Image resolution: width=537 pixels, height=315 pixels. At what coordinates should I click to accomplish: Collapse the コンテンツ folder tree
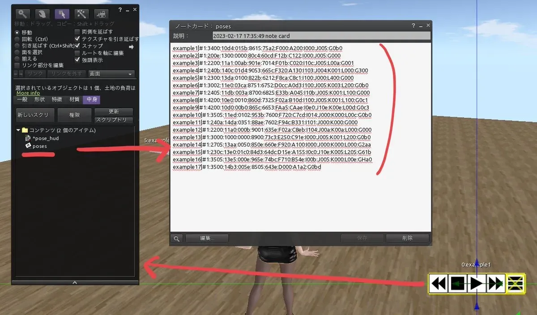pyautogui.click(x=18, y=130)
